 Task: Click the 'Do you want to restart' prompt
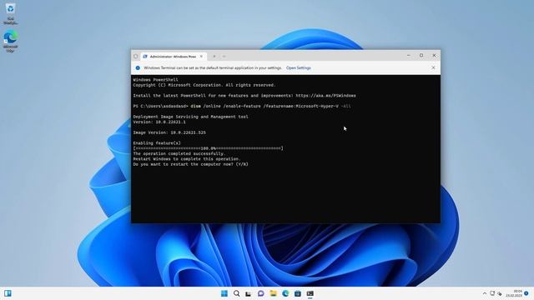pyautogui.click(x=191, y=164)
